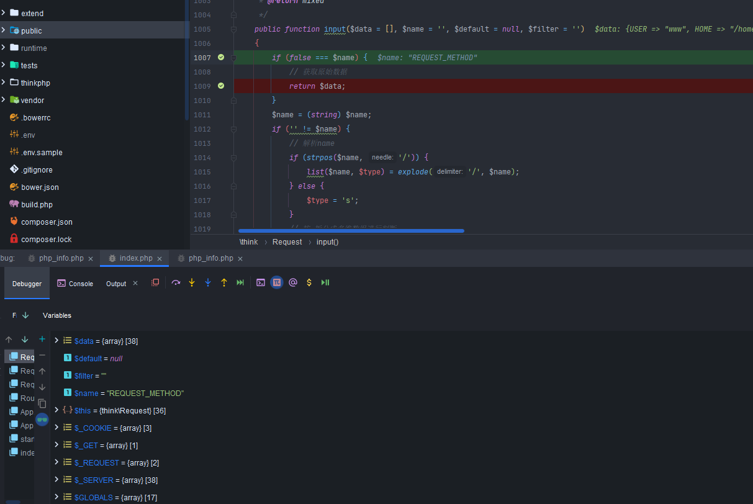The width and height of the screenshot is (753, 504).
Task: Expand the $_SERVER array variable
Action: point(56,480)
